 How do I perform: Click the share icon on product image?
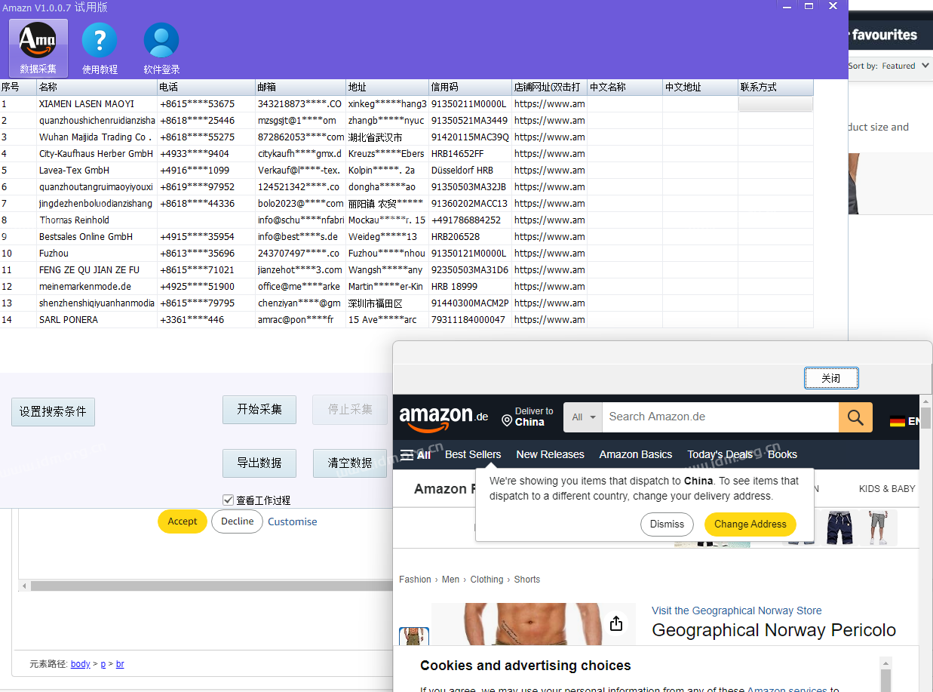coord(616,623)
